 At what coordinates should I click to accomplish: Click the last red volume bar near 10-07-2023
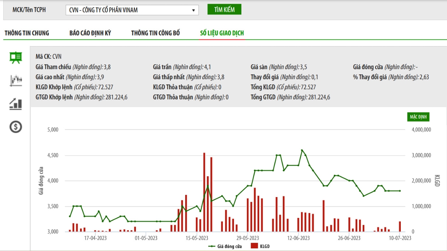400,226
